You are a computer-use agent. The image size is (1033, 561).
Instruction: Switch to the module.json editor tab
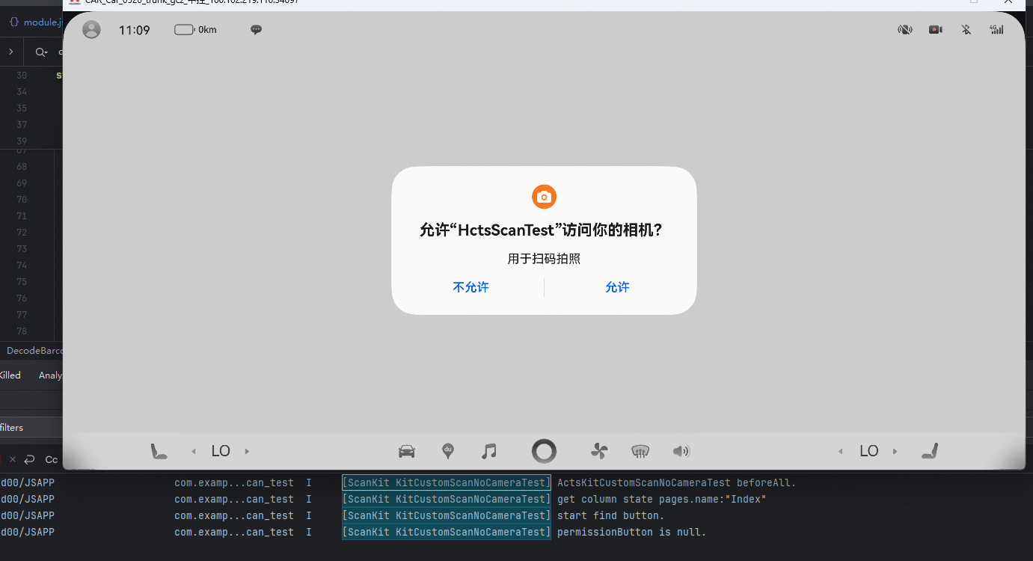(35, 22)
